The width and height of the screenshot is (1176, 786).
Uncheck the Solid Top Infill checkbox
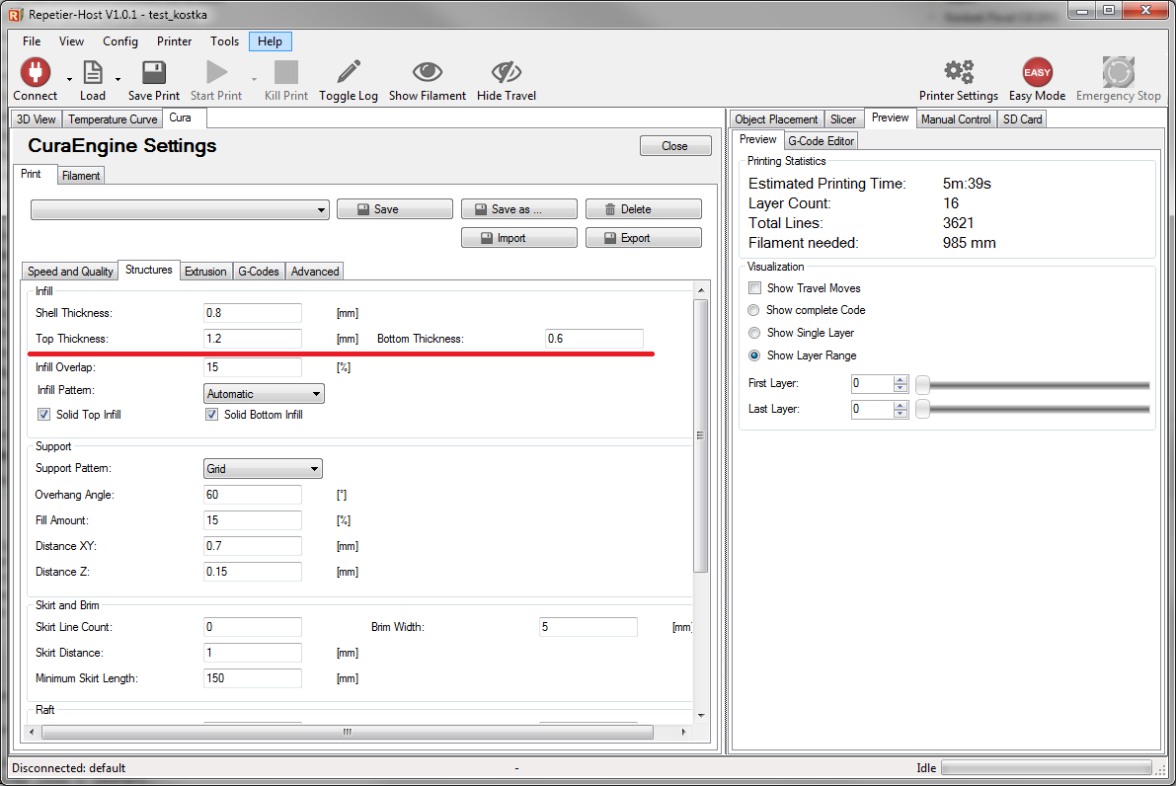tap(43, 415)
